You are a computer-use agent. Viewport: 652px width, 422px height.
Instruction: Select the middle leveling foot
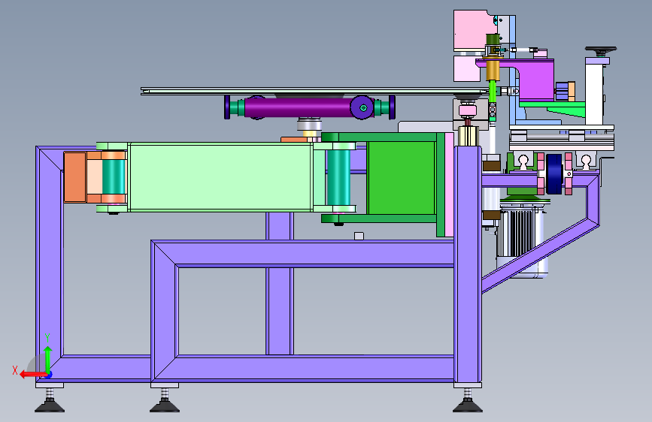(165, 400)
